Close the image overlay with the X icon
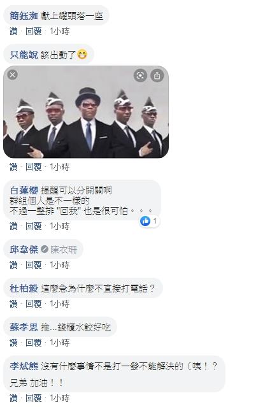This screenshot has height=407, width=272. pos(13,75)
